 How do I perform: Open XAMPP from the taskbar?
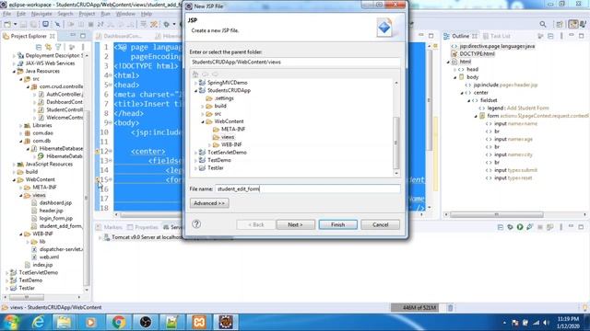click(199, 322)
